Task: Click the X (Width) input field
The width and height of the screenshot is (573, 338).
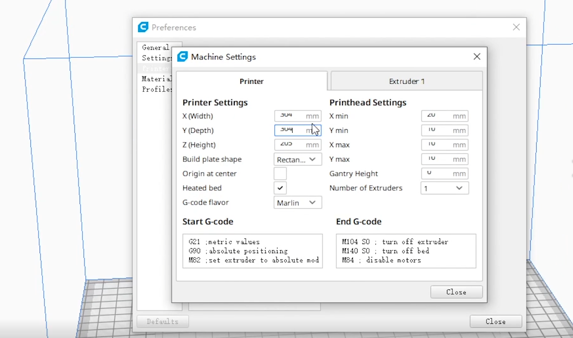Action: point(298,116)
